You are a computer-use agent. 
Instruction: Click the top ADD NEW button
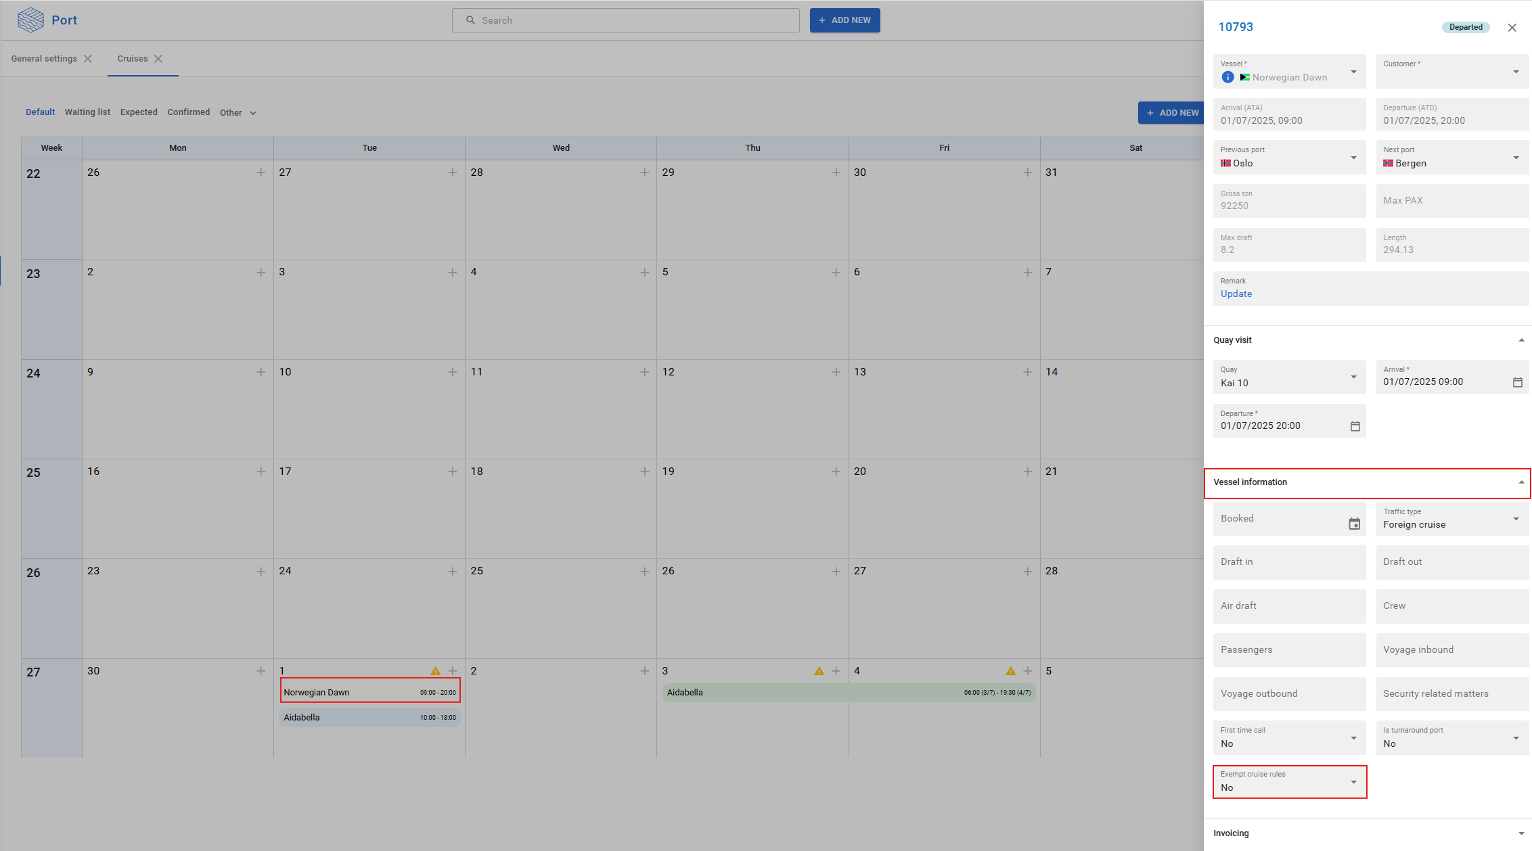844,20
